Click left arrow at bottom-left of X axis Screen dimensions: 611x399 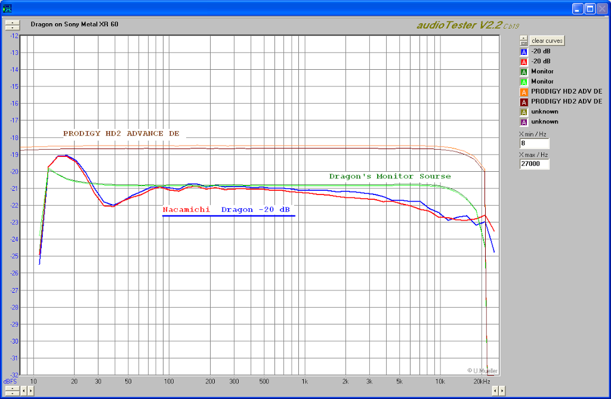(x=24, y=391)
